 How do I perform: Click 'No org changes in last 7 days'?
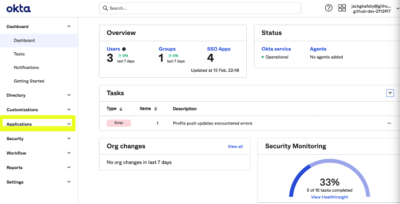(139, 162)
